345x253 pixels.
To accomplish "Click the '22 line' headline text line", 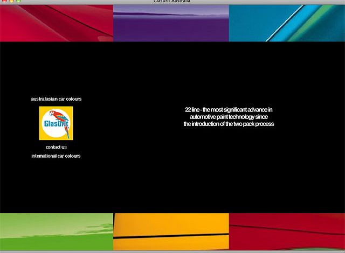I will [229, 110].
